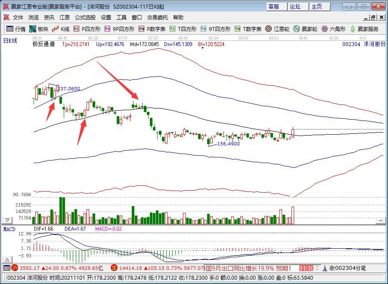Viewport: 388px width, 284px height.
Task: Open the P数字表 tool
Action: [x=152, y=29]
